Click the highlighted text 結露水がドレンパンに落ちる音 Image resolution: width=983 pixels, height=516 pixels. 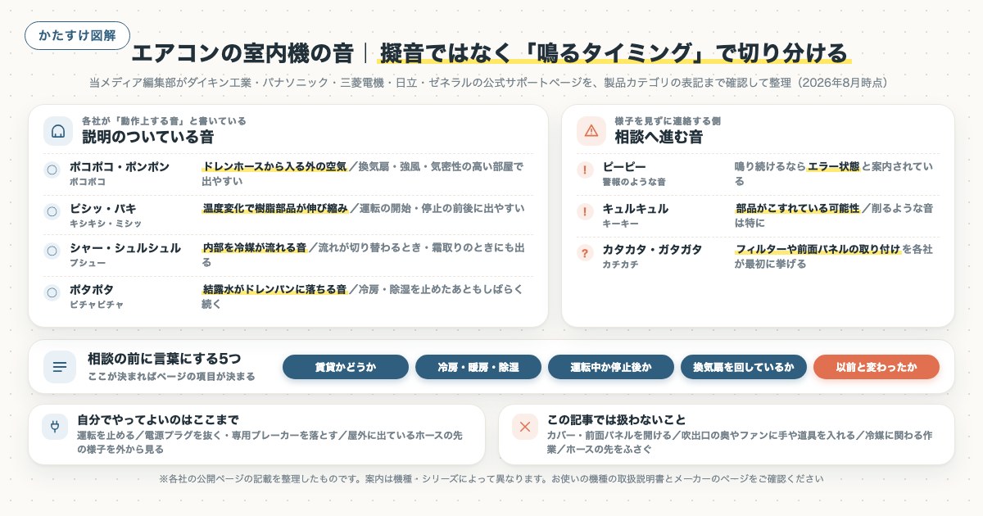click(274, 289)
